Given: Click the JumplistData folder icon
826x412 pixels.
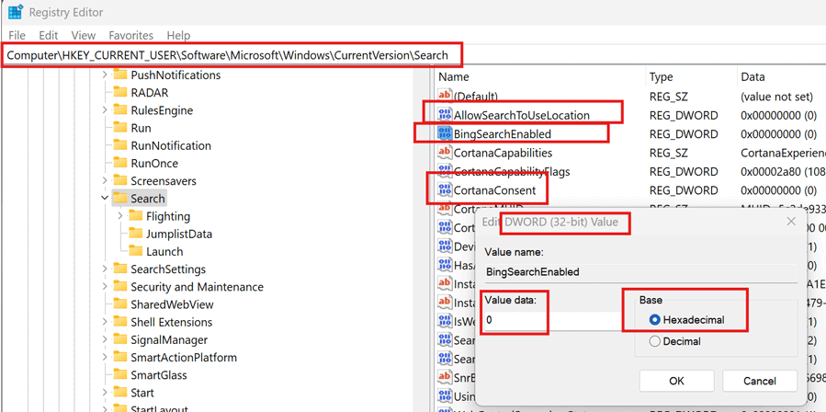Looking at the screenshot, I should (136, 234).
